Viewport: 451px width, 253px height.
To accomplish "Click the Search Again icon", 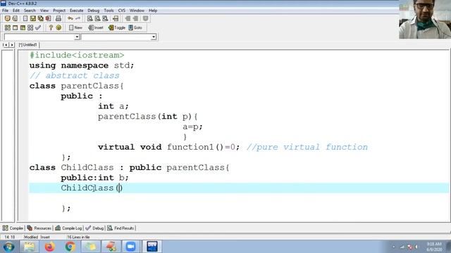I will 105,19.
